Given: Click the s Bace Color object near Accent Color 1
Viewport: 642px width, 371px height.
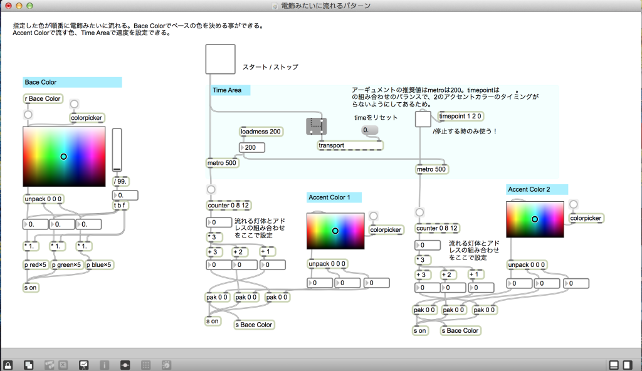Looking at the screenshot, I should point(253,325).
